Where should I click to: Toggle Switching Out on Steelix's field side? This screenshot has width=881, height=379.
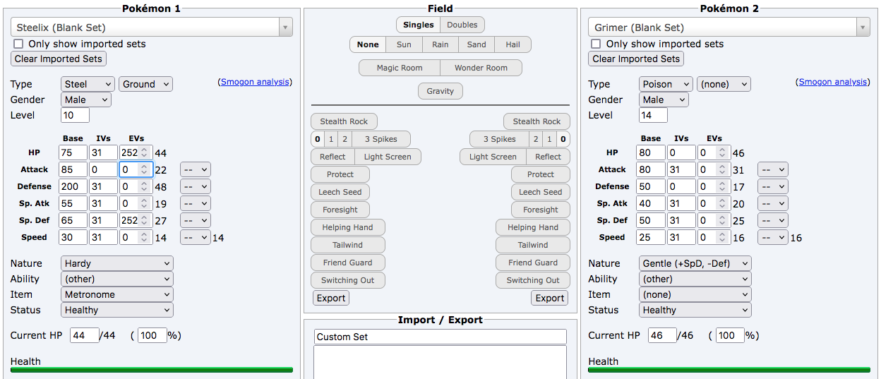348,280
